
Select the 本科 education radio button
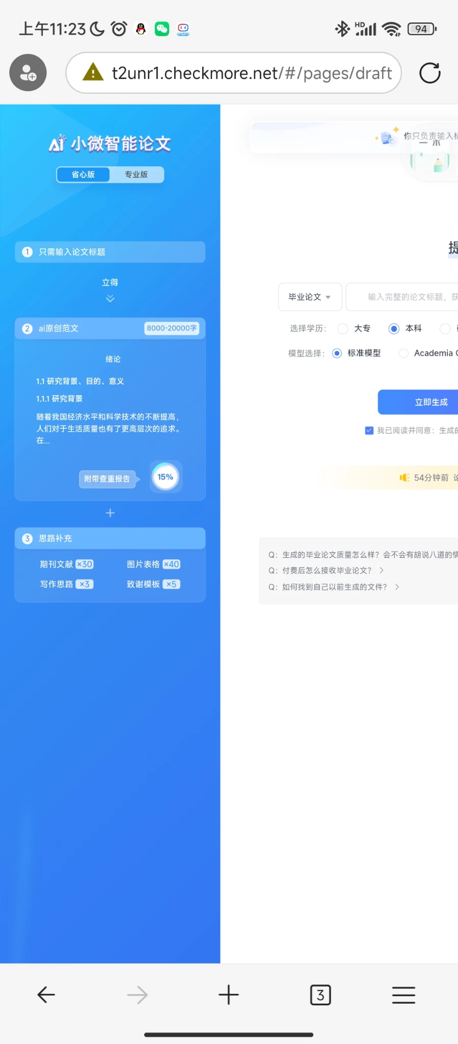(394, 329)
